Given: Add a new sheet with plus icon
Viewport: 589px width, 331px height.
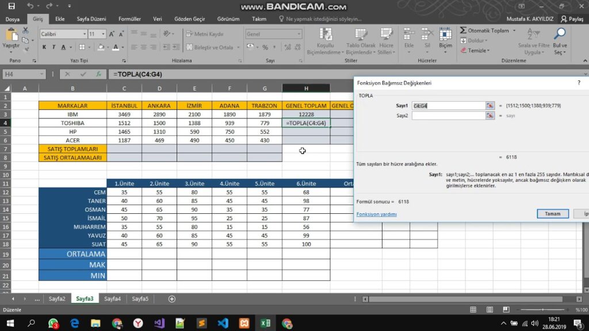Looking at the screenshot, I should click(171, 299).
